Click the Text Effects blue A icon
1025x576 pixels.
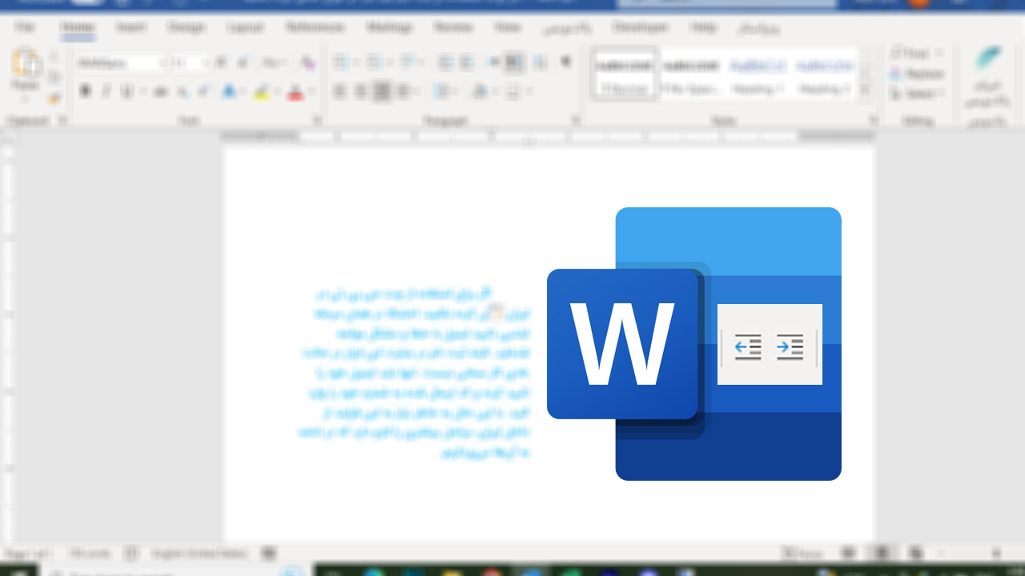coord(229,92)
